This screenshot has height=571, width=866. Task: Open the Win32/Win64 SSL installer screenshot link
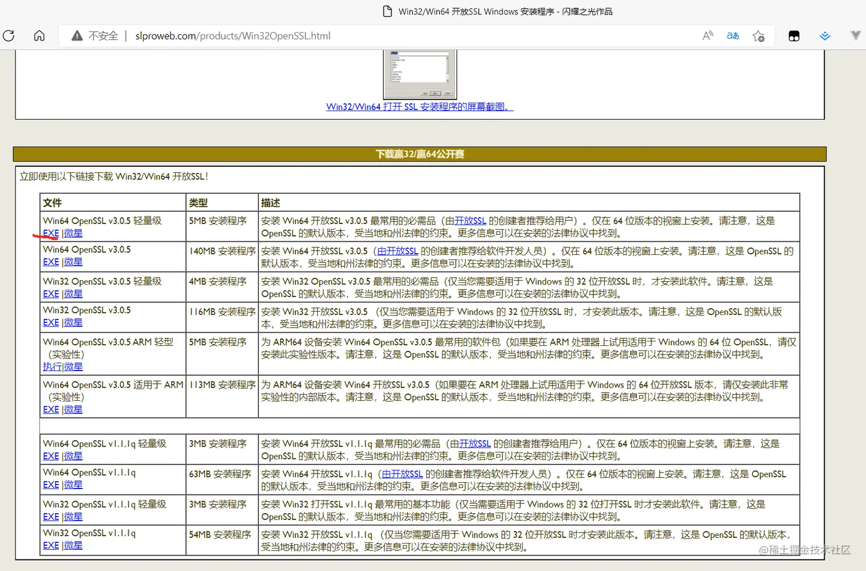pyautogui.click(x=420, y=107)
